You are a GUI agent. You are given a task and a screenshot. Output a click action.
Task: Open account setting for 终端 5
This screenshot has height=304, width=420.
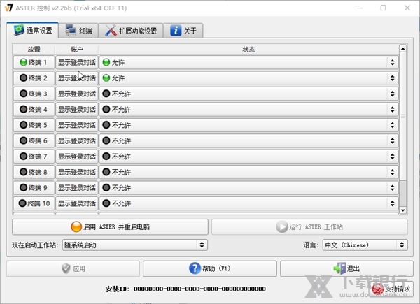coord(77,125)
